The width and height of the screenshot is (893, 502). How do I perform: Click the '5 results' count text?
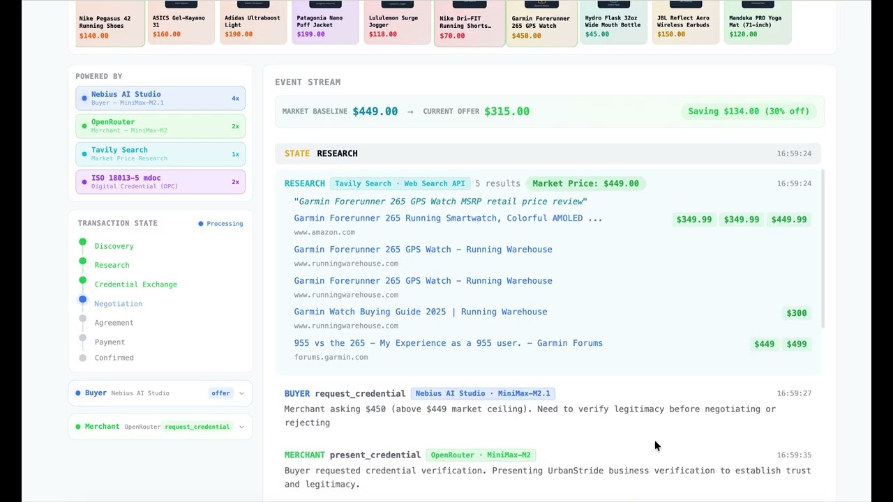pos(497,183)
